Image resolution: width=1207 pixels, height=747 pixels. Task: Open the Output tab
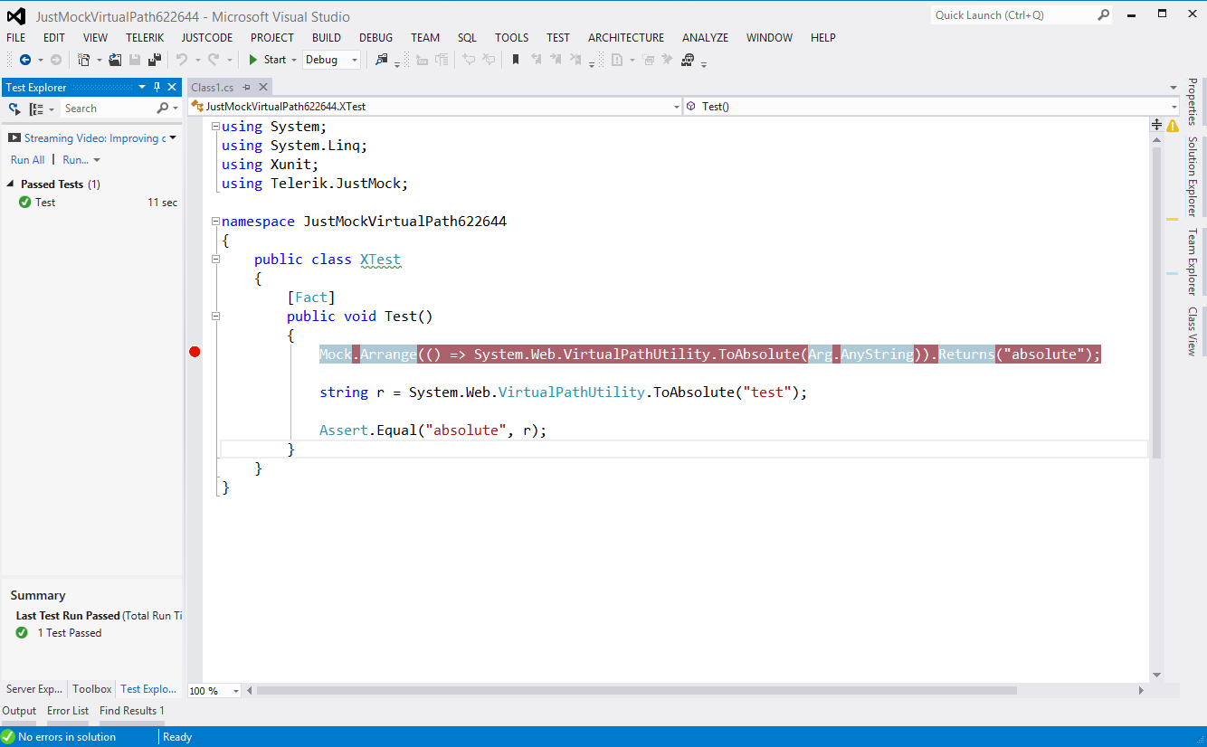(19, 711)
